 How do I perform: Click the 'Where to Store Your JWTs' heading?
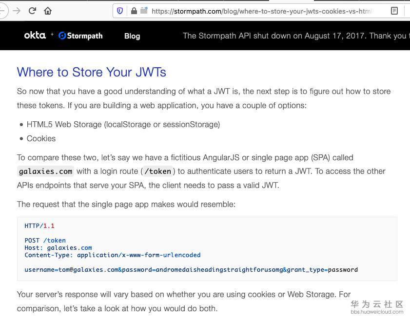[92, 72]
